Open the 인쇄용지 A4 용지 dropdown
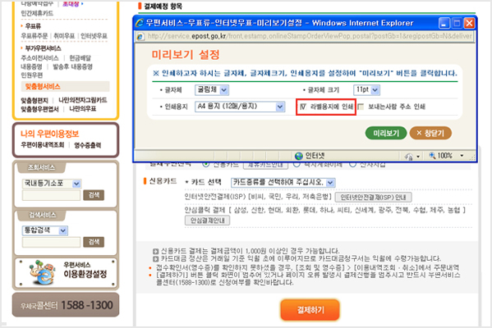492x328 pixels. 240,107
